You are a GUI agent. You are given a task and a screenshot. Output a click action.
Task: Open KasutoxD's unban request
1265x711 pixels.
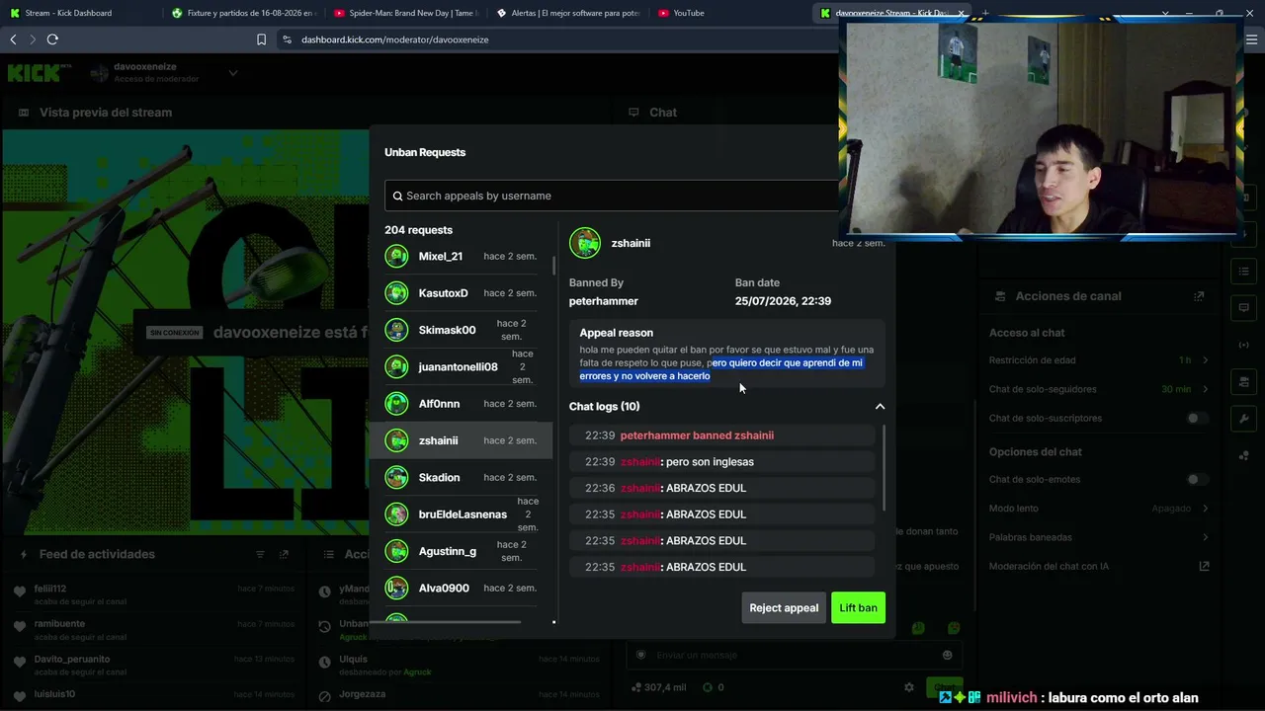click(461, 293)
